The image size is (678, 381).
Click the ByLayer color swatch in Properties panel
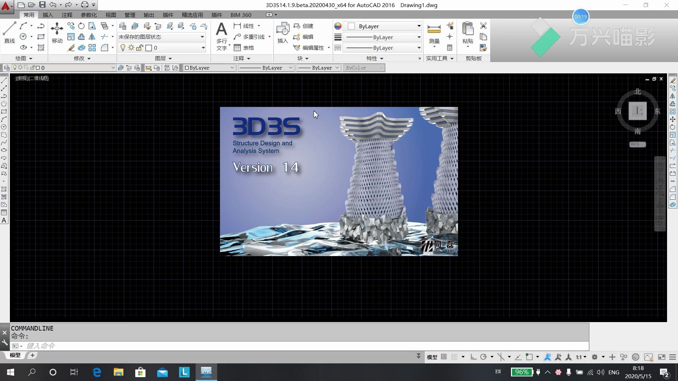point(351,26)
